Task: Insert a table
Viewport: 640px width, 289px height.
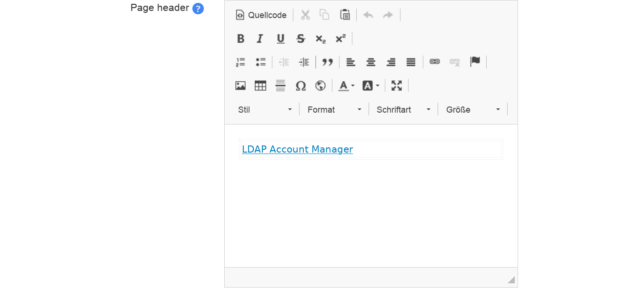Action: point(260,86)
